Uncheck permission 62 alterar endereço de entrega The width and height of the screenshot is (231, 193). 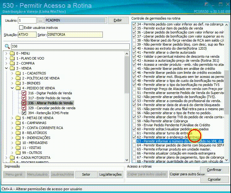point(134,137)
